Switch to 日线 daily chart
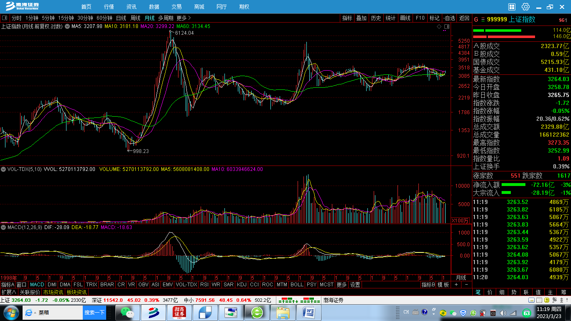The width and height of the screenshot is (571, 321). 121,18
